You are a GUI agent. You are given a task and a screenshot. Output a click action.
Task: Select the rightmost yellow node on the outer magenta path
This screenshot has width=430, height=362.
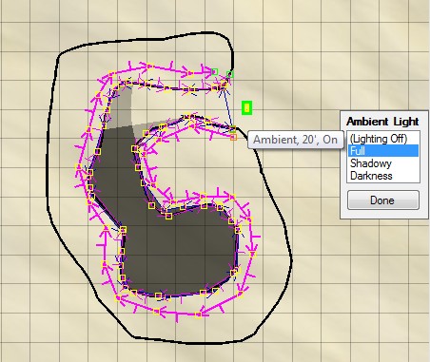tap(253, 254)
